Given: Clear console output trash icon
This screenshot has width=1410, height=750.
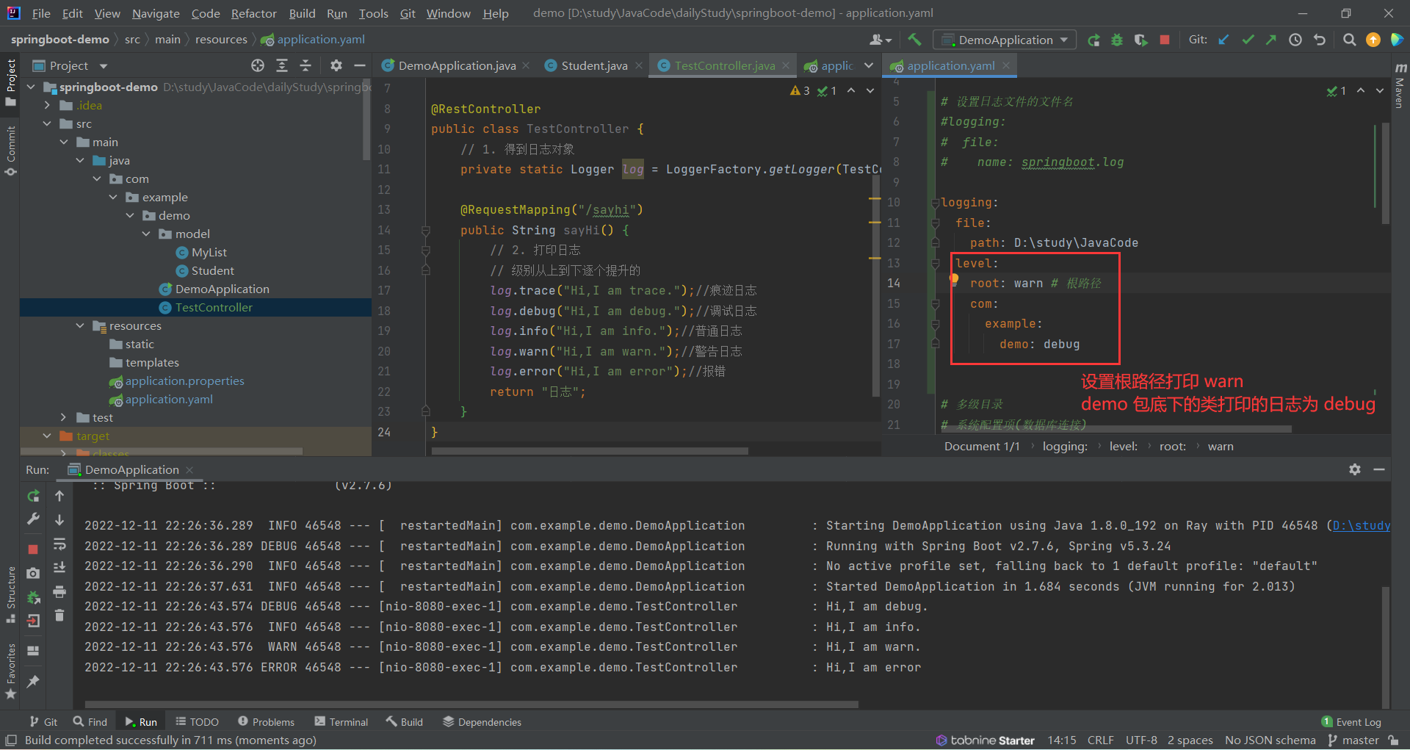Looking at the screenshot, I should click(59, 615).
